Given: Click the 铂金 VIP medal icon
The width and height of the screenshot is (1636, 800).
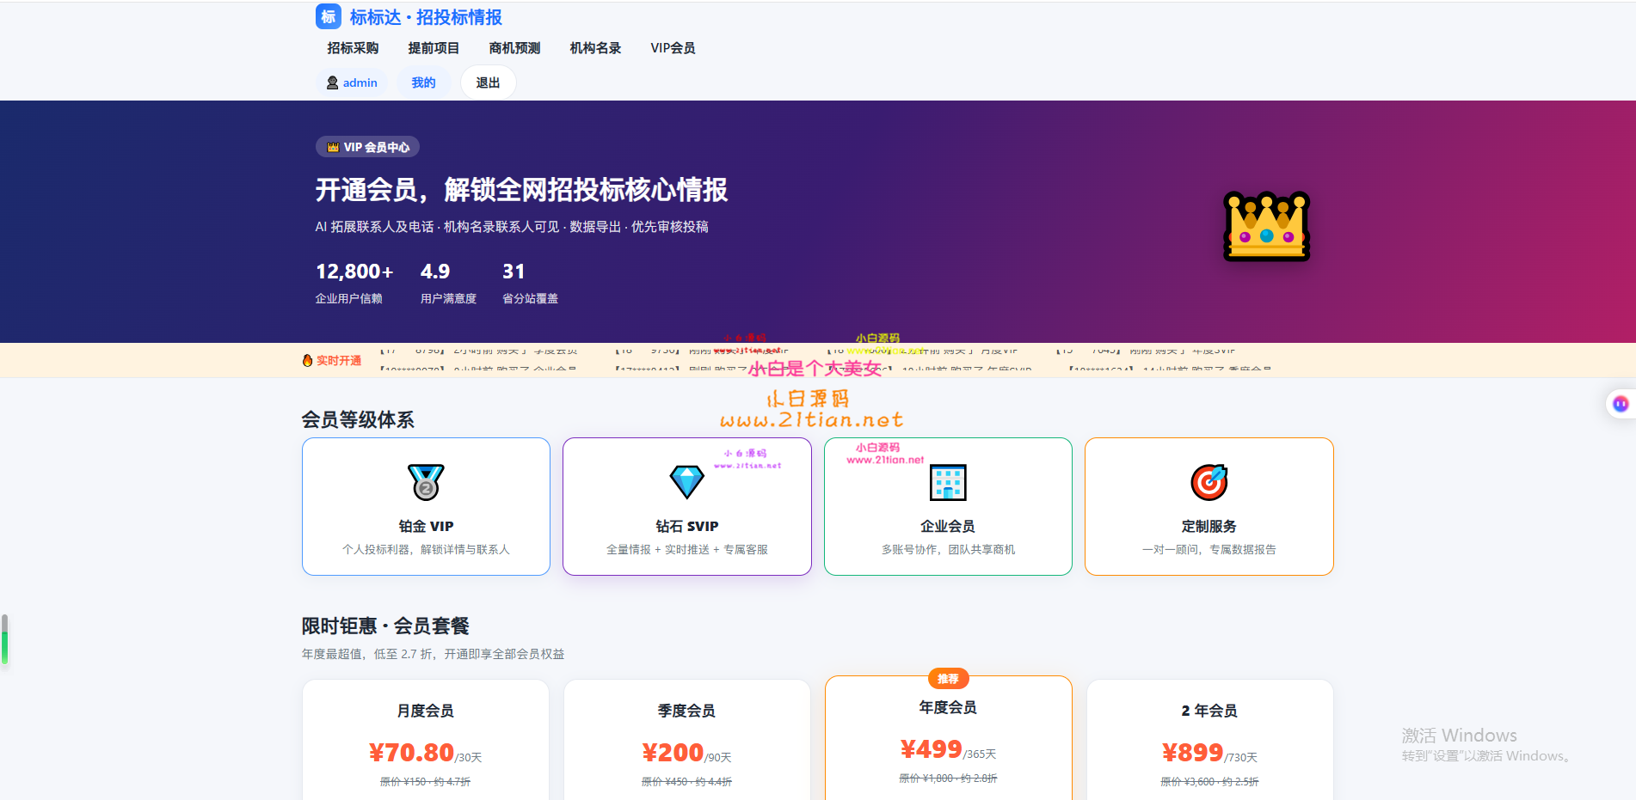Looking at the screenshot, I should click(x=426, y=482).
